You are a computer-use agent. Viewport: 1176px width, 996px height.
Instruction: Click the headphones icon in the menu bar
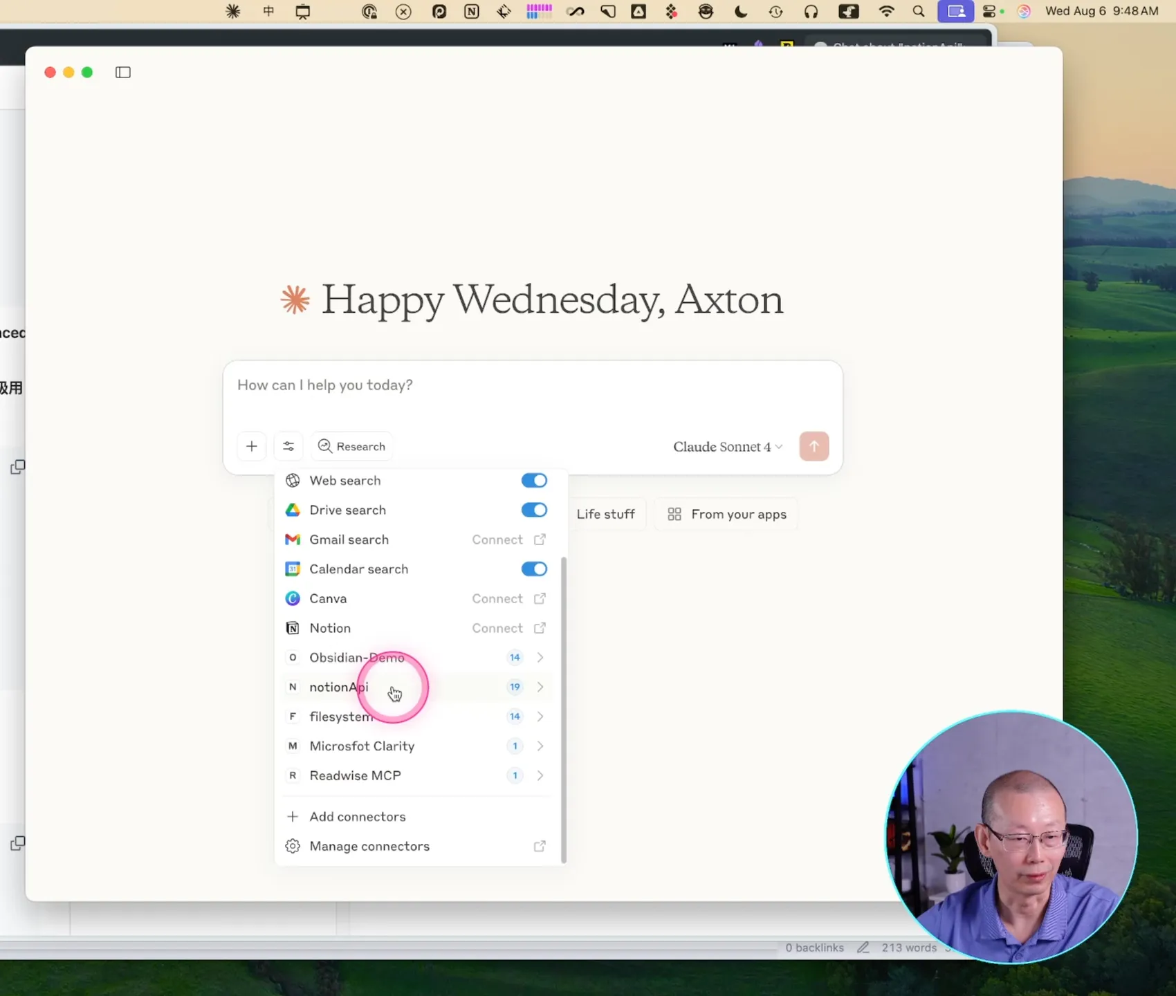pyautogui.click(x=811, y=11)
